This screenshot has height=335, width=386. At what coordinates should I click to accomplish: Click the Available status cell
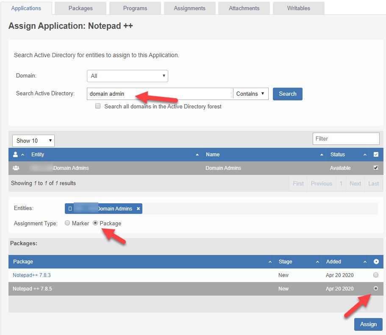click(340, 168)
